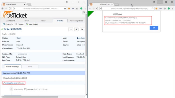Screen dimensions: 175x98
Task: Bookmark page with star in right browser window
Action: click(152, 8)
